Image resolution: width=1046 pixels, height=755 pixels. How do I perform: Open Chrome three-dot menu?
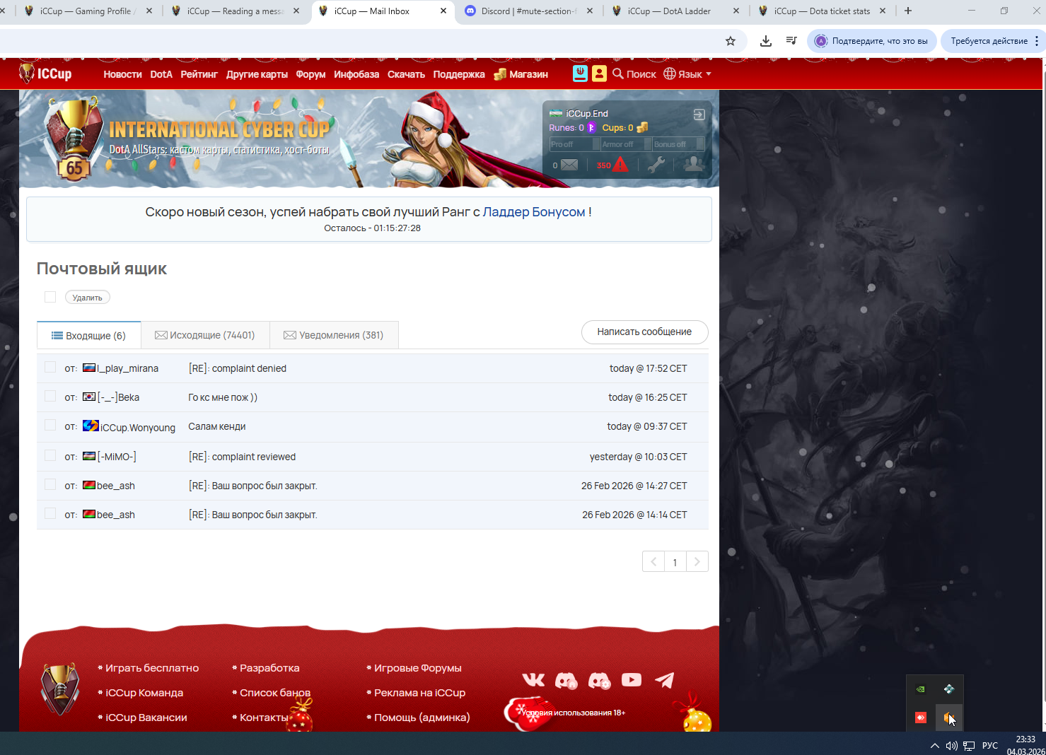click(x=1037, y=41)
